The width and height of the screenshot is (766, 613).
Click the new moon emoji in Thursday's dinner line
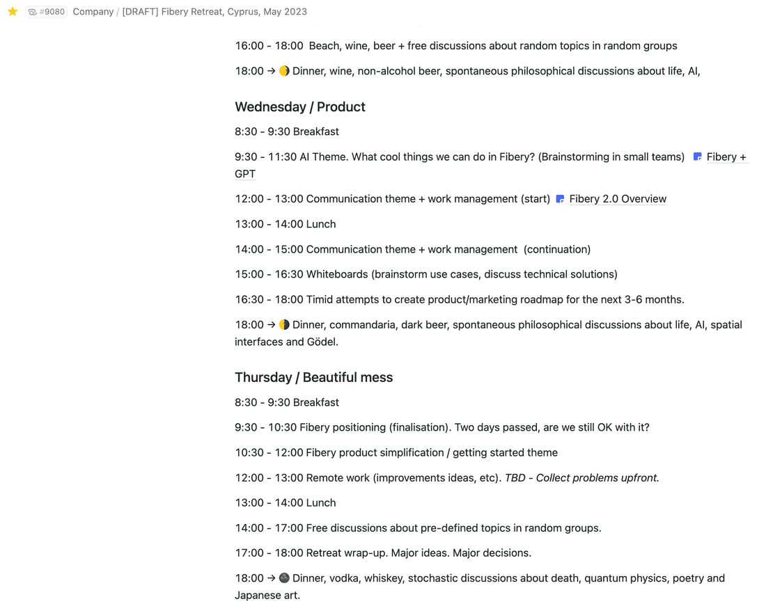[283, 578]
